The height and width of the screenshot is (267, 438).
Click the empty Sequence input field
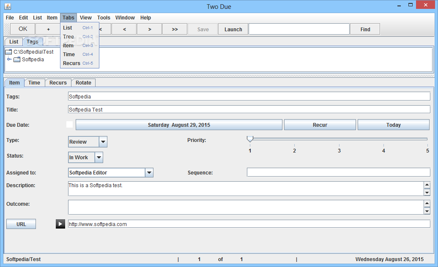point(339,172)
